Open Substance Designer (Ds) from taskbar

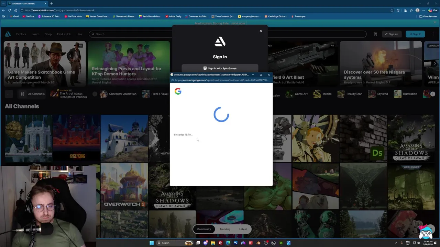coord(281,243)
